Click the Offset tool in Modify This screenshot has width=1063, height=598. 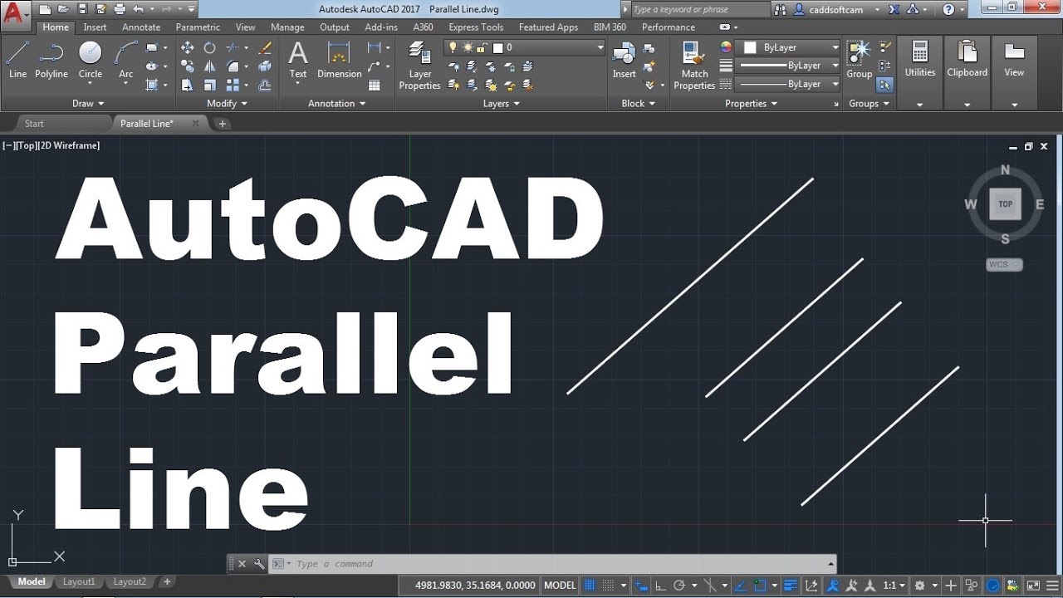click(x=265, y=85)
